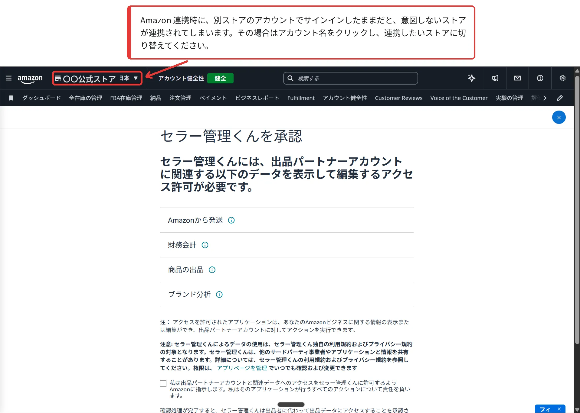Click the セラー管理くんを承認 heading

pyautogui.click(x=231, y=136)
